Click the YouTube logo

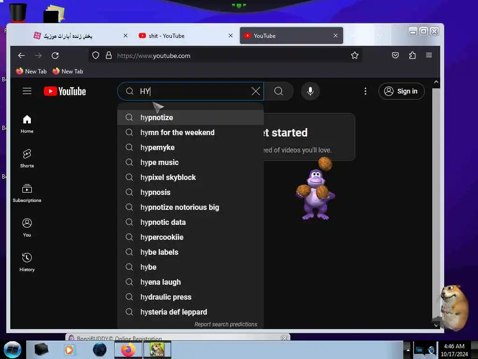64,91
